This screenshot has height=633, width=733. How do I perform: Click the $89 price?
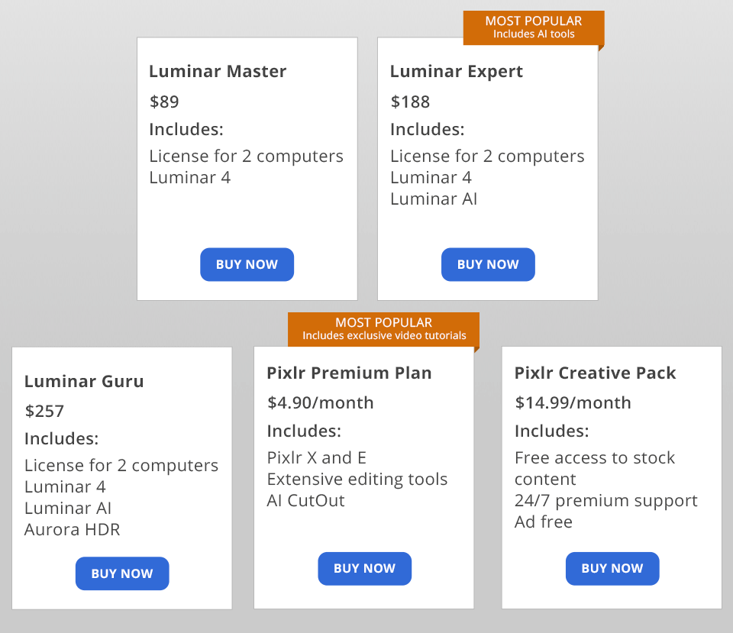point(164,102)
